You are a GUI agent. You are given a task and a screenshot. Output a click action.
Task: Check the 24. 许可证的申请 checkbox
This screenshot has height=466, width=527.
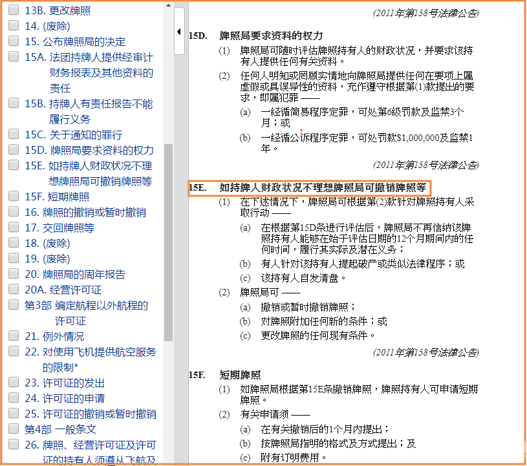pos(14,397)
